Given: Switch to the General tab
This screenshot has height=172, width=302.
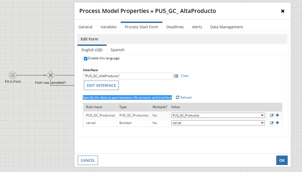Looking at the screenshot, I should pyautogui.click(x=85, y=27).
